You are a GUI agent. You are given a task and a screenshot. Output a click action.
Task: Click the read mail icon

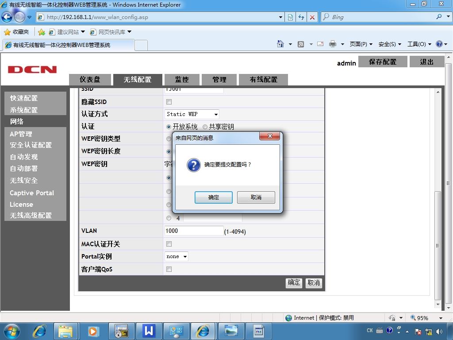(x=320, y=44)
